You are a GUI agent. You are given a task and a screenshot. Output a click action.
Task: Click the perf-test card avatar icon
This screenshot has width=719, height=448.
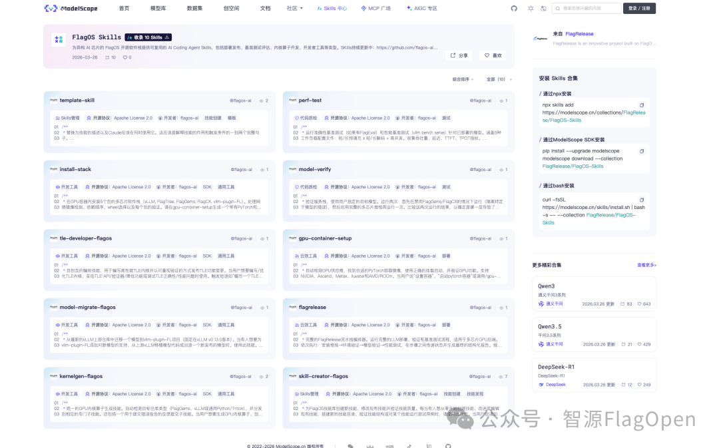(x=292, y=100)
